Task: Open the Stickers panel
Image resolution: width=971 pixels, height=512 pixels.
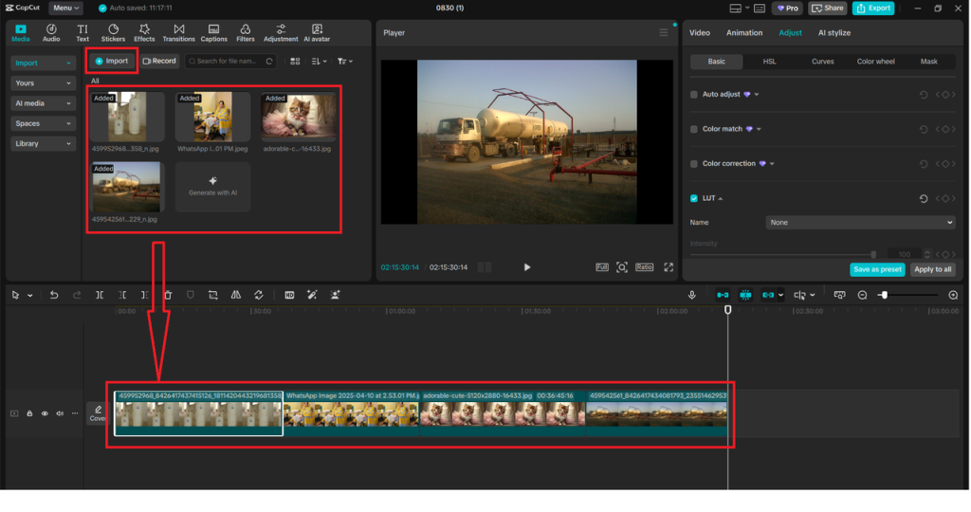Action: 114,33
